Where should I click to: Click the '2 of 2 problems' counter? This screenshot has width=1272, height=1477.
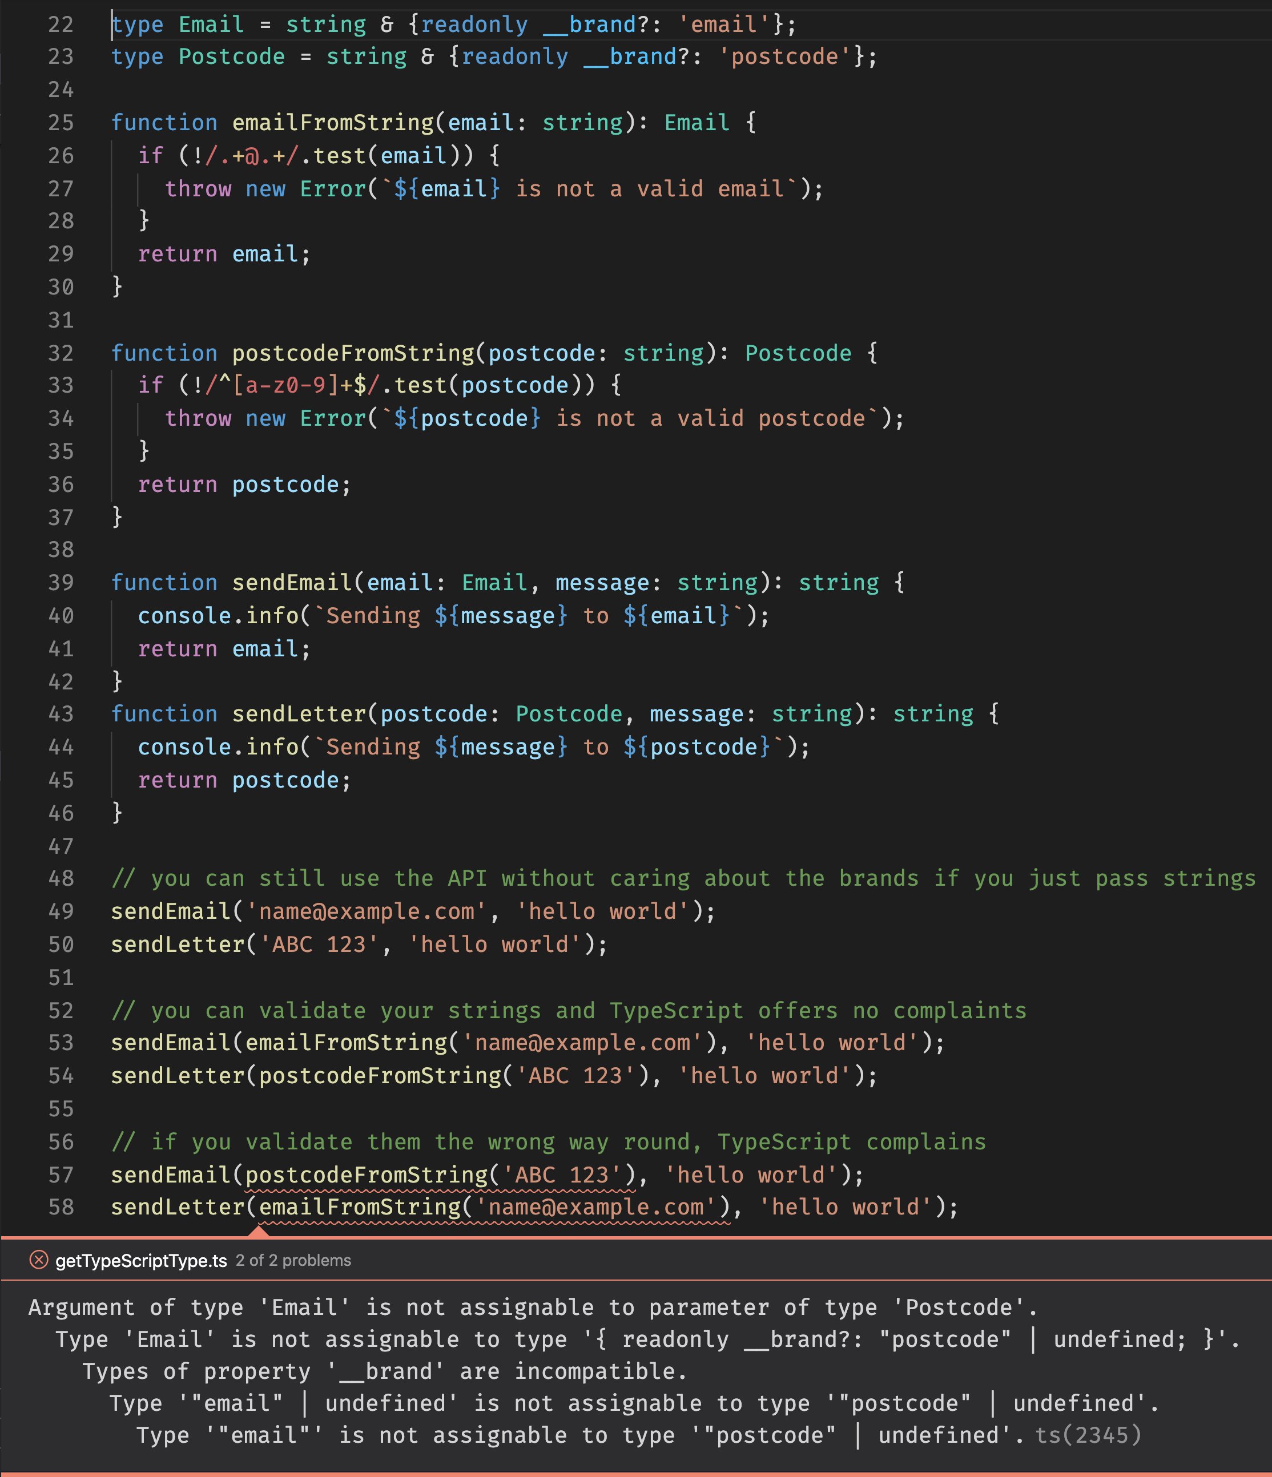tap(293, 1260)
